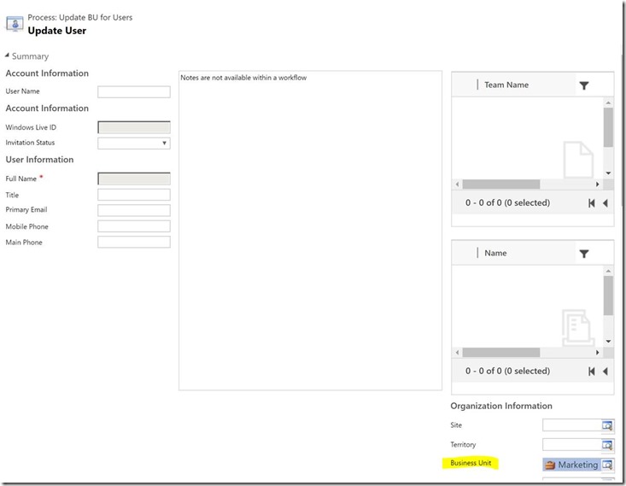
Task: Open the Site lookup search icon
Action: pyautogui.click(x=607, y=425)
